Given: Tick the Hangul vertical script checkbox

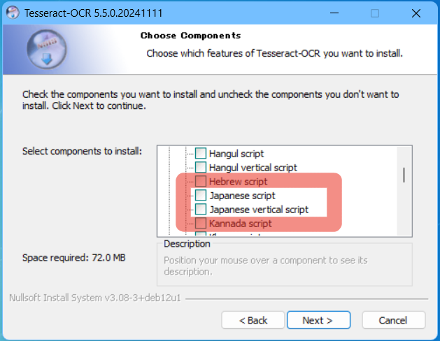Looking at the screenshot, I should pyautogui.click(x=201, y=168).
